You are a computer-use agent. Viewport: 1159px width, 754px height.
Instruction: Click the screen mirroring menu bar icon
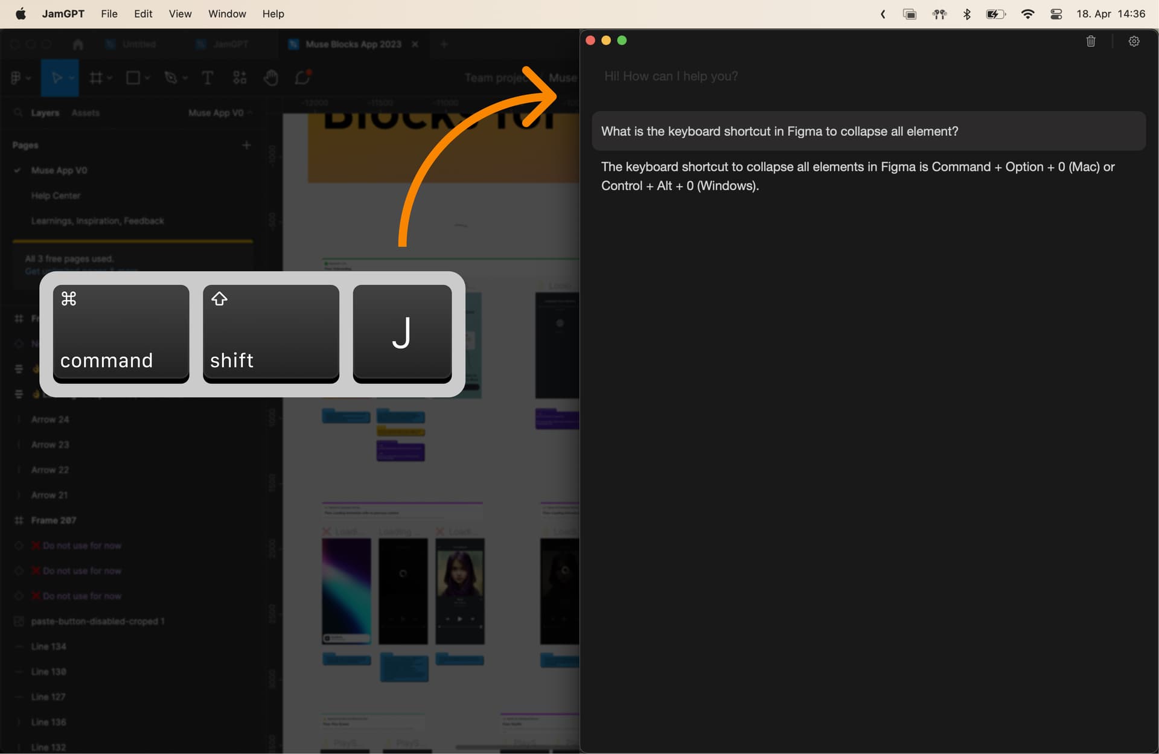pos(910,14)
